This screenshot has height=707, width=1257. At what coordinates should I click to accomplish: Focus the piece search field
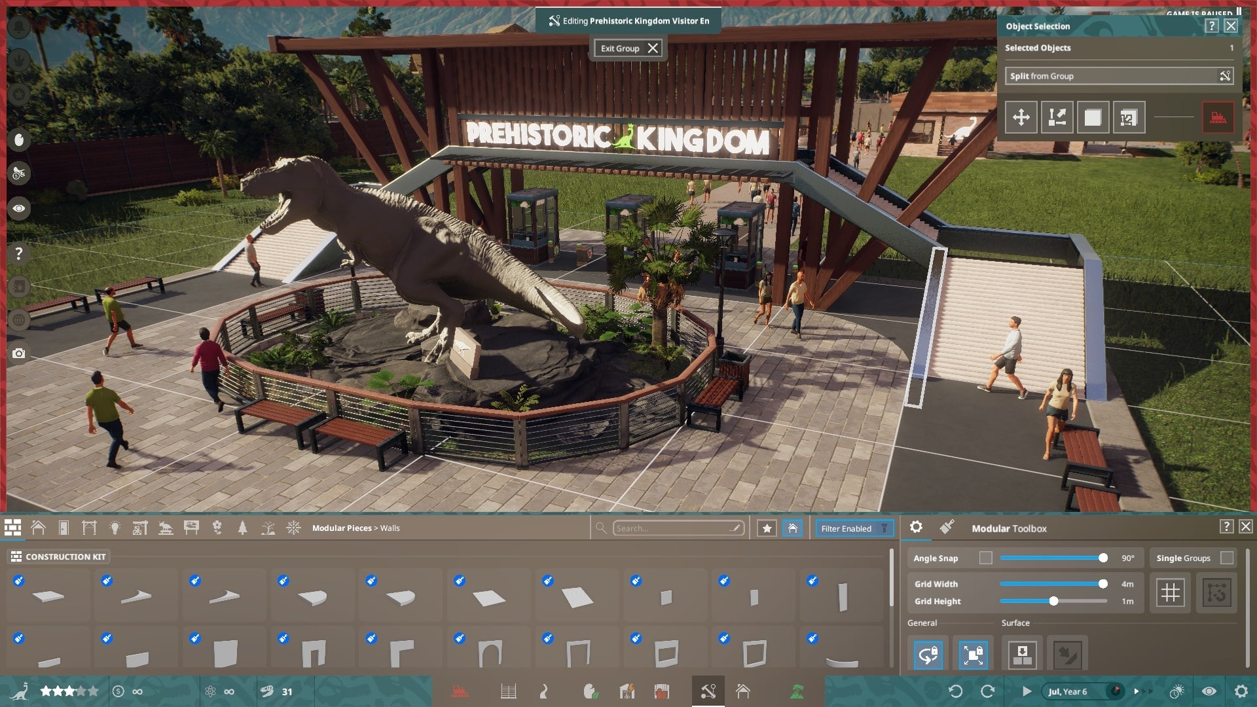678,528
